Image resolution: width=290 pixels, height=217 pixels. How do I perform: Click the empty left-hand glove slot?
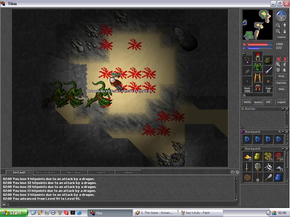click(247, 71)
